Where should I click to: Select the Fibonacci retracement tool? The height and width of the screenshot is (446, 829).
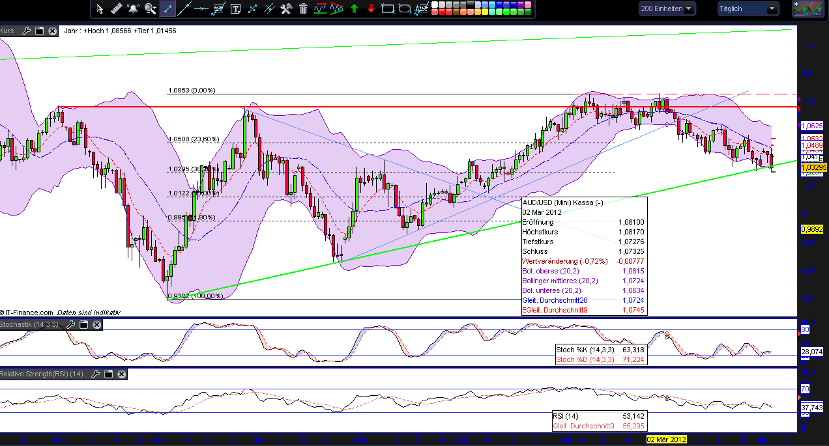coord(218,8)
